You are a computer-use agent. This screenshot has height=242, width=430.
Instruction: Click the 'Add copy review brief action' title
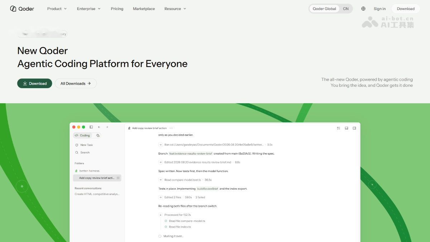[149, 128]
